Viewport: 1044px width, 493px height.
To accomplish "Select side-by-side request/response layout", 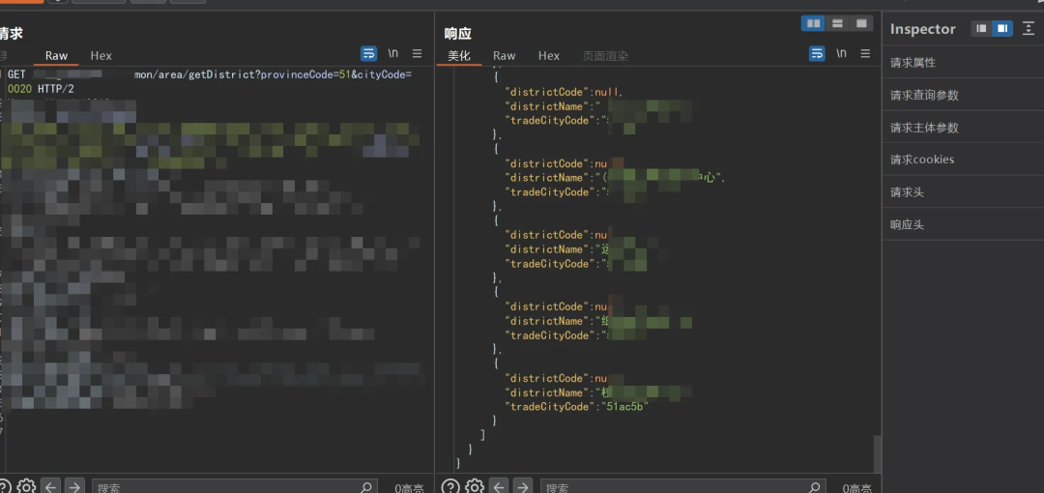I will pyautogui.click(x=813, y=23).
